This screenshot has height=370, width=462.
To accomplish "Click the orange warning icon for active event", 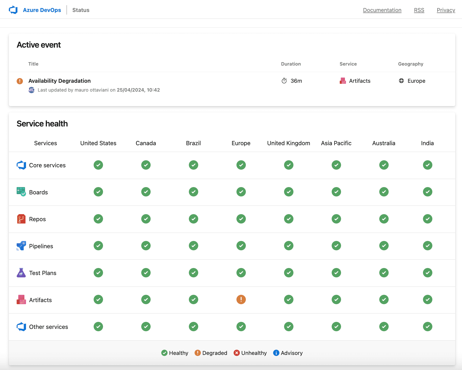I will tap(20, 81).
